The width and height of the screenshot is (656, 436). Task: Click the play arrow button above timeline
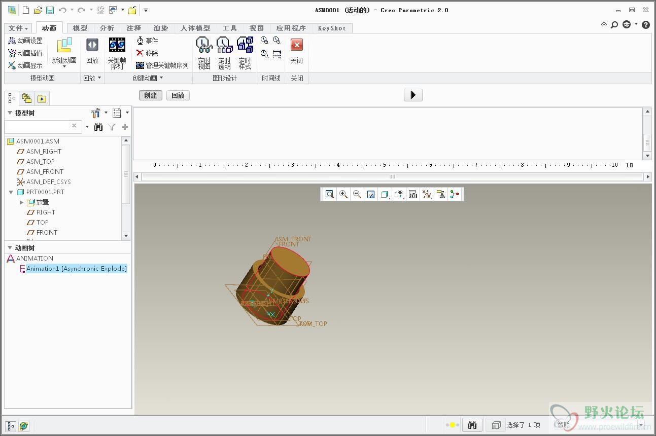(x=413, y=95)
